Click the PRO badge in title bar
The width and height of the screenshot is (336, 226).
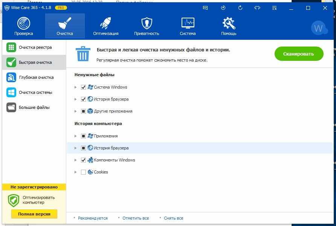pyautogui.click(x=61, y=8)
